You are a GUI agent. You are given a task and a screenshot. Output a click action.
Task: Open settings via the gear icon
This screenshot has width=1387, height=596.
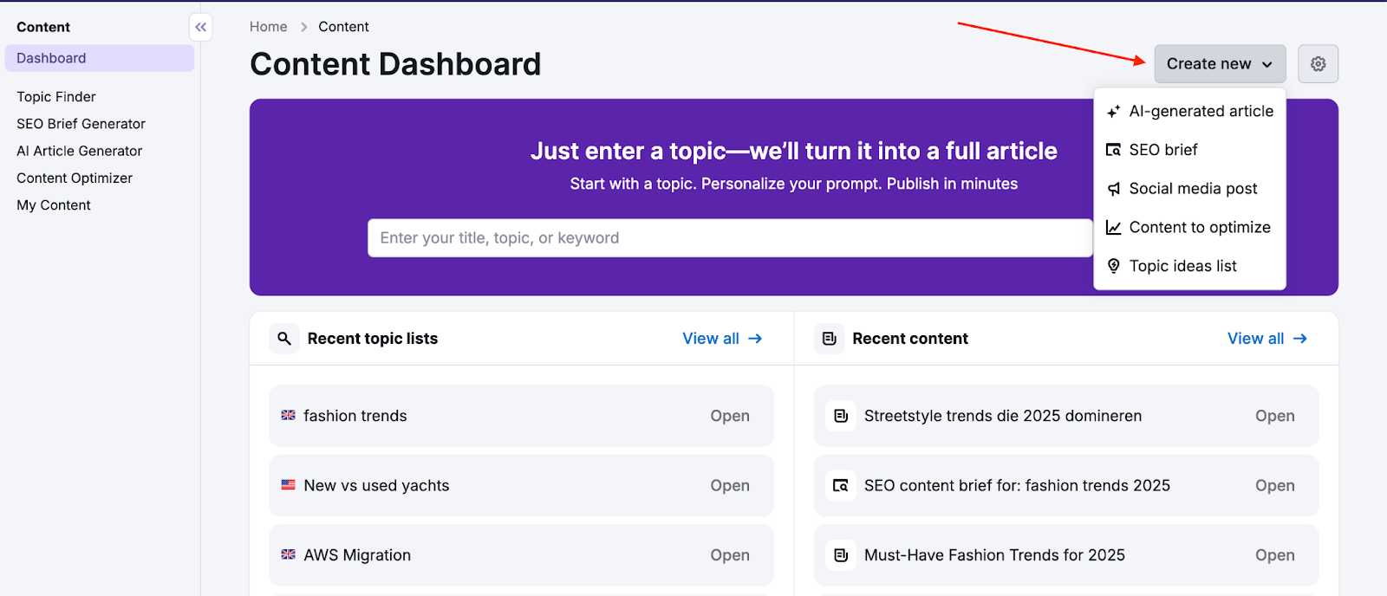pos(1318,63)
